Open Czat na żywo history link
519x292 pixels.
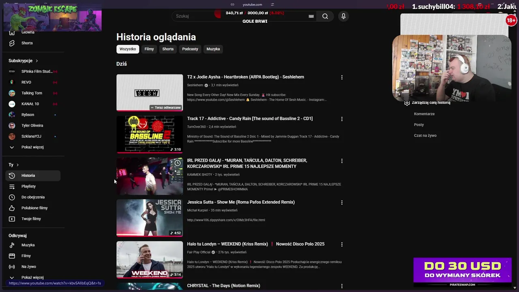(425, 136)
